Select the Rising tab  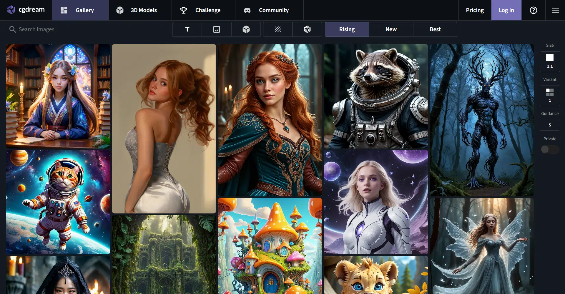pos(347,29)
